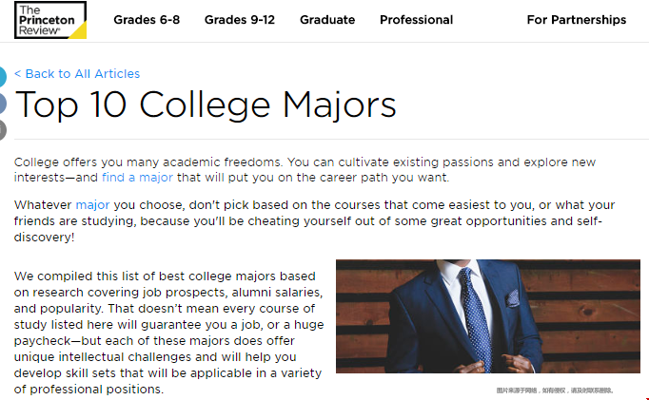
Task: Click the gray share circle icon
Action: [x=3, y=130]
